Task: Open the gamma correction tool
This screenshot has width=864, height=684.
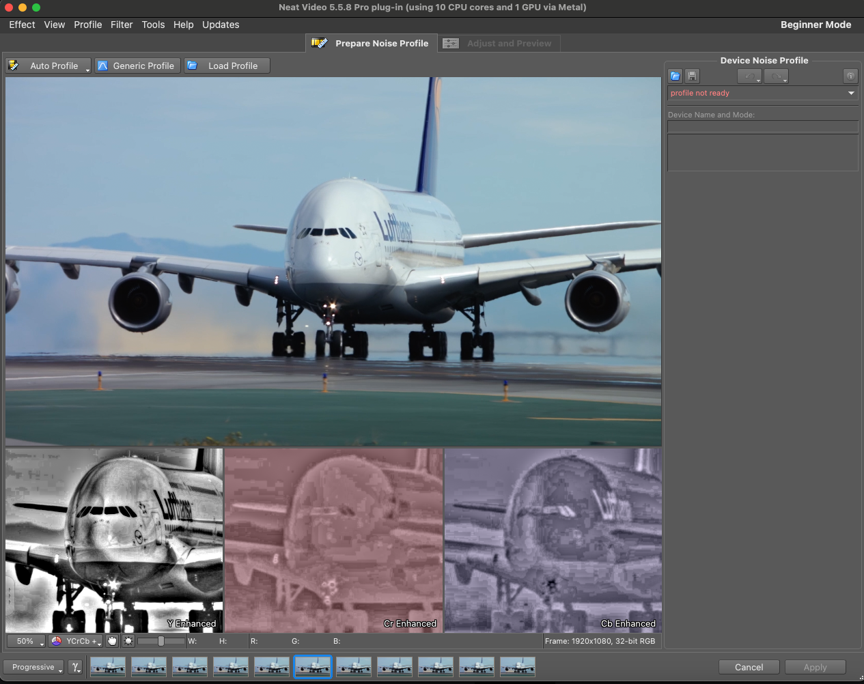Action: [75, 667]
